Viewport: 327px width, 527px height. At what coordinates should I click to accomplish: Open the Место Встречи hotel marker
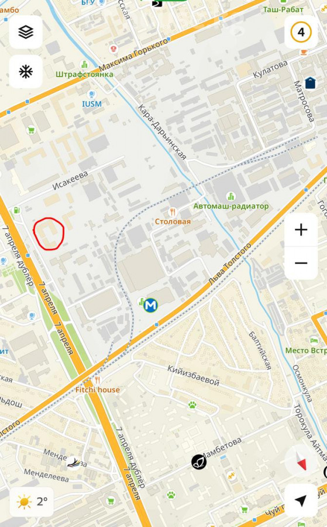[x=314, y=340]
